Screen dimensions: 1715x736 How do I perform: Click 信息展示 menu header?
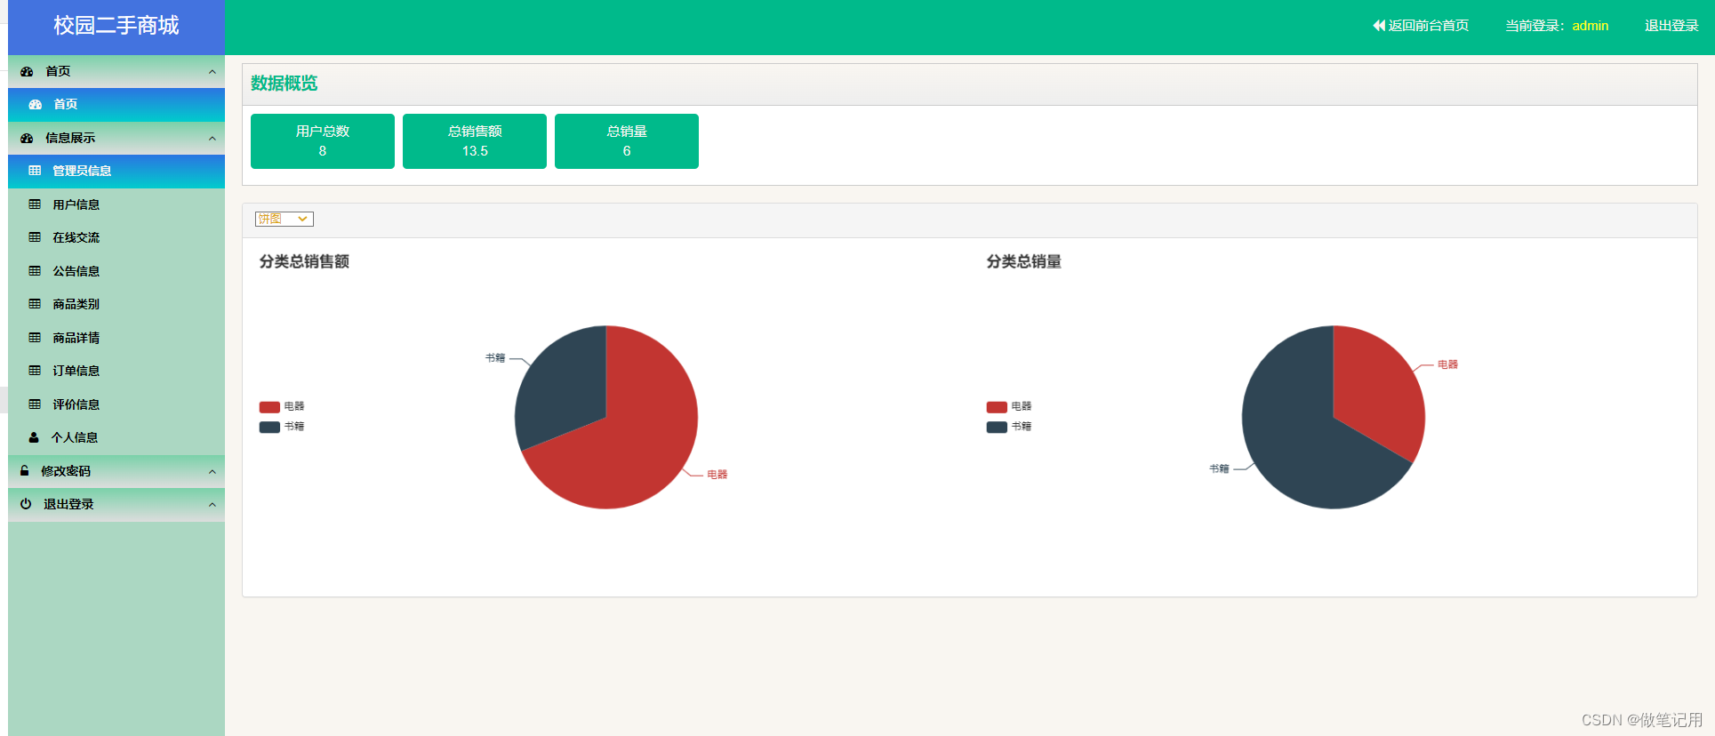pos(116,138)
